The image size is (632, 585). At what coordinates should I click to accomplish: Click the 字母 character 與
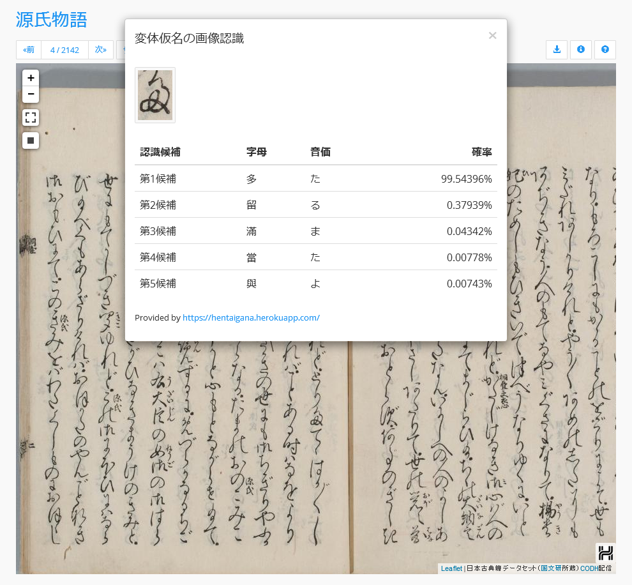pos(252,284)
